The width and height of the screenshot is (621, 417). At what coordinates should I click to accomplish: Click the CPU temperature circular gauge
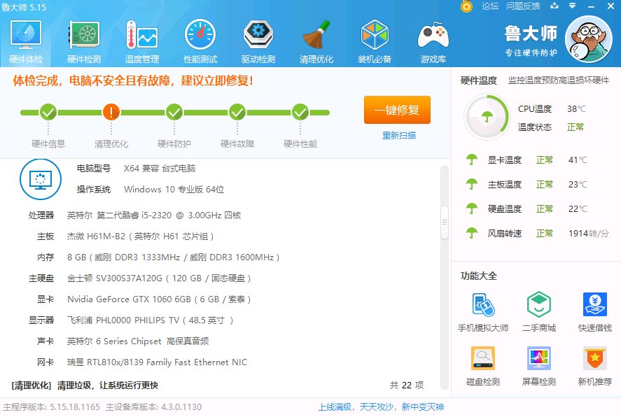tap(487, 117)
